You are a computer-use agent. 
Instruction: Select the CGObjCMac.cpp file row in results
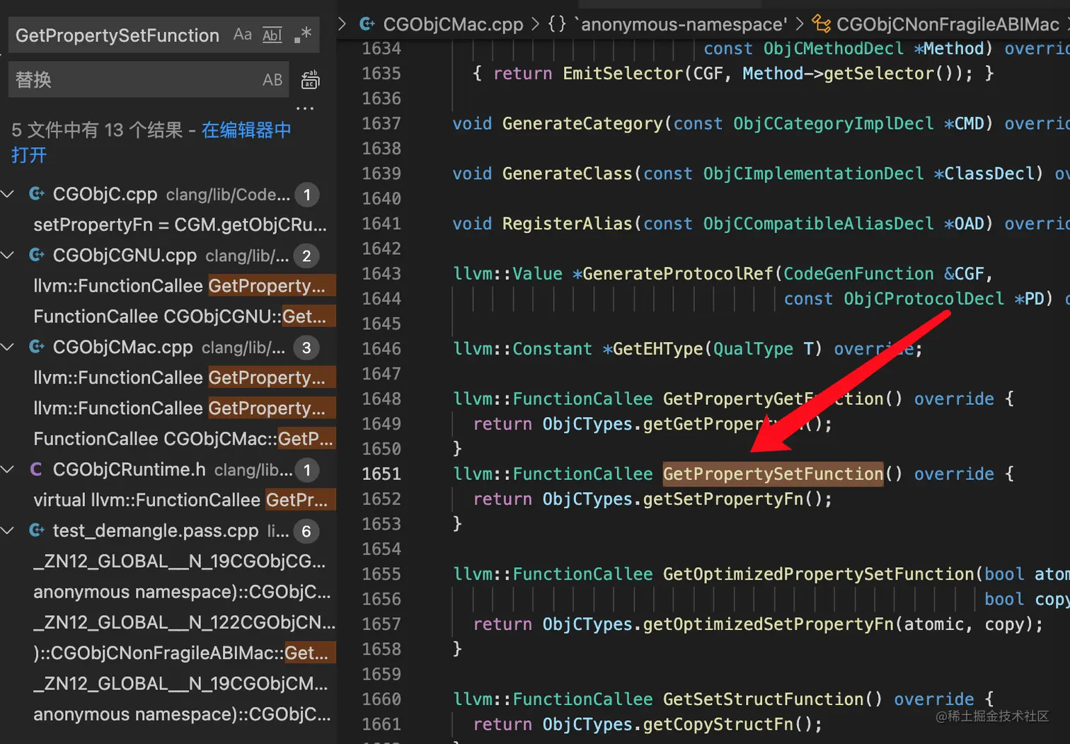pos(168,347)
